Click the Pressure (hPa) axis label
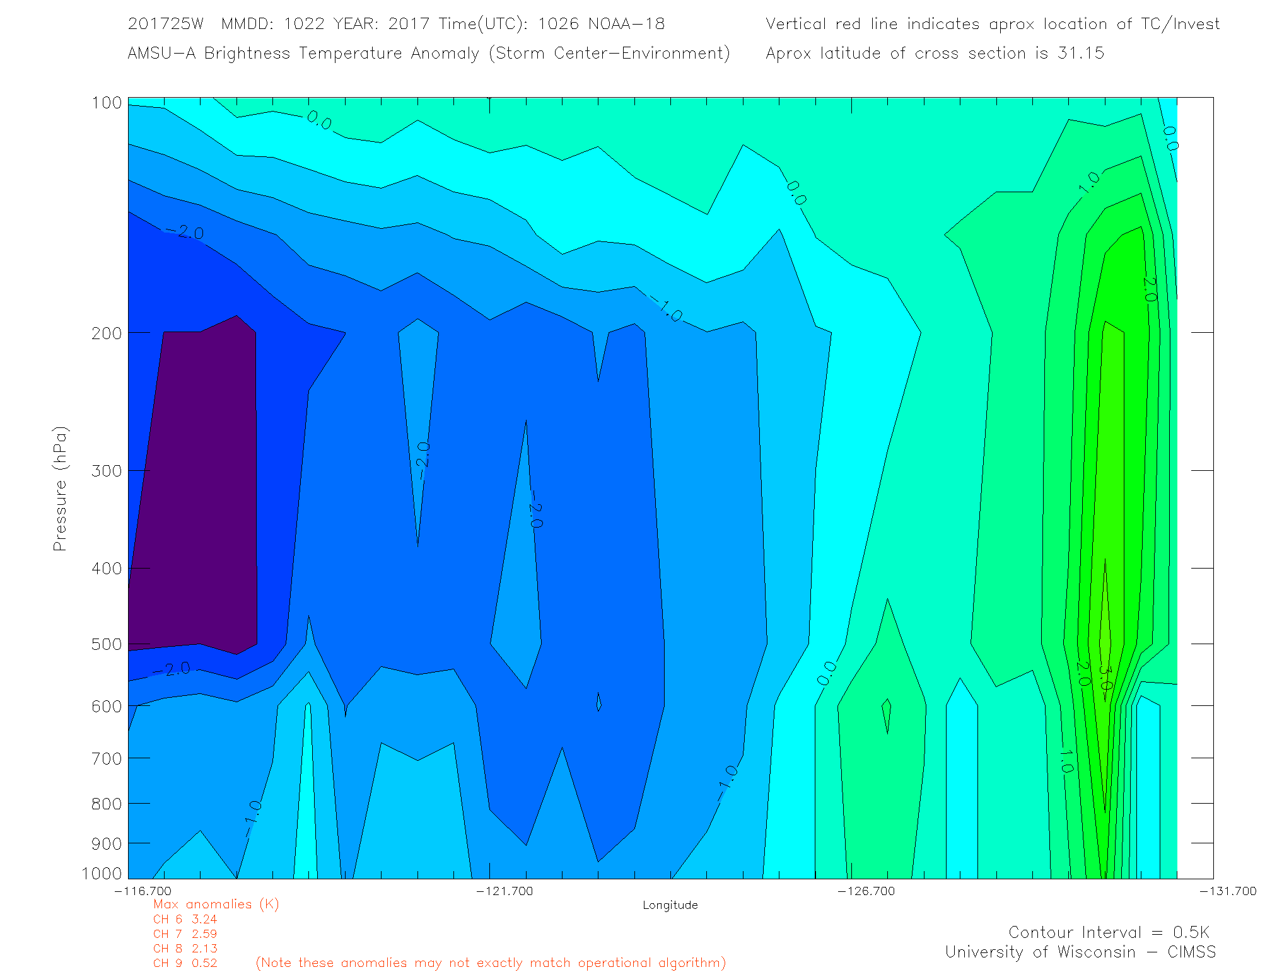Screen dimensions: 1277x977 60,489
